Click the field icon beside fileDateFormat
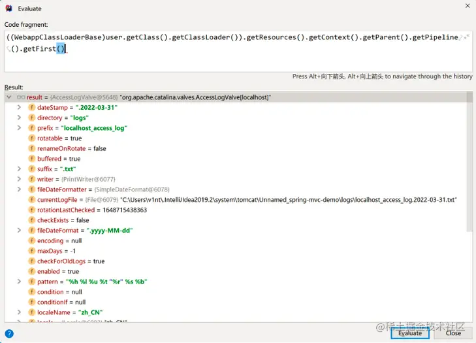The image size is (476, 343). coord(31,230)
